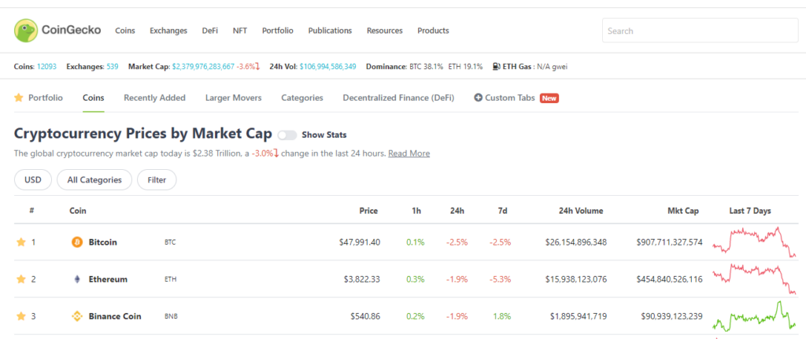Open the NFT top menu
Image resolution: width=806 pixels, height=339 pixels.
(x=240, y=31)
